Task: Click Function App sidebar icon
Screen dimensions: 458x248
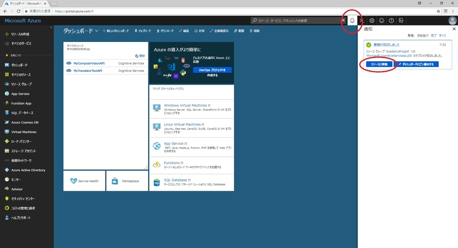Action: pos(7,103)
